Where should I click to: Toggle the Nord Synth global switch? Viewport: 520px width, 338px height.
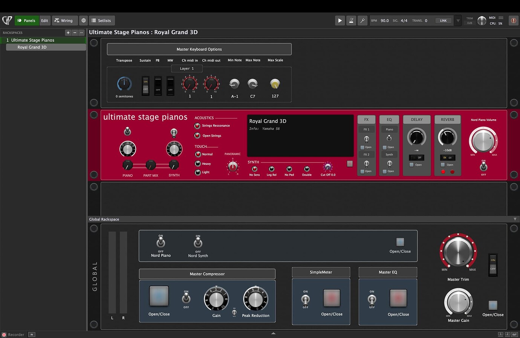click(198, 243)
